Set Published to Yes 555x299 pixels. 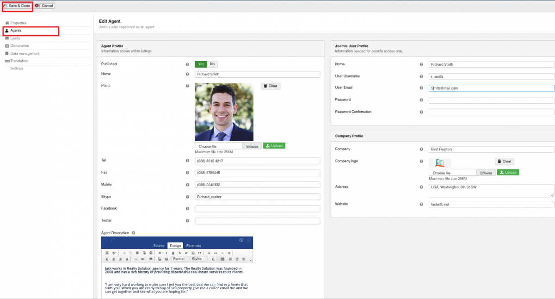pos(201,64)
